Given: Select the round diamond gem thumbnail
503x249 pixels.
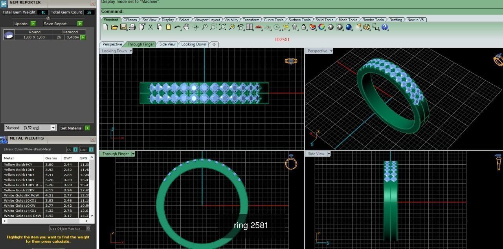Looking at the screenshot, I should coord(9,35).
